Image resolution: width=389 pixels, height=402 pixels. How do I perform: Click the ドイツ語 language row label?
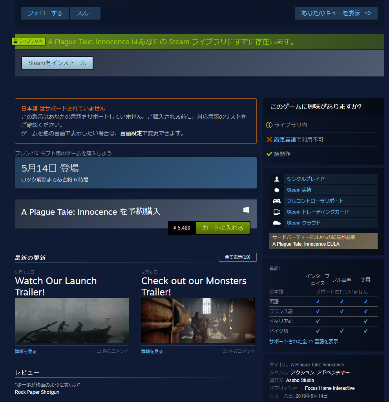point(279,331)
